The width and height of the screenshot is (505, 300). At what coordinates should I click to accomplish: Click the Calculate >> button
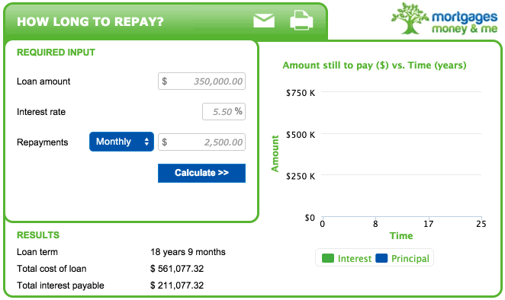(x=201, y=173)
